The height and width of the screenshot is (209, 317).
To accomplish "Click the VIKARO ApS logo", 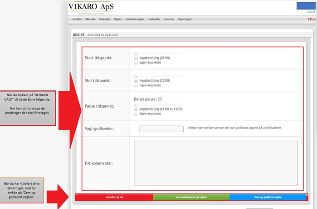I will pos(91,7).
